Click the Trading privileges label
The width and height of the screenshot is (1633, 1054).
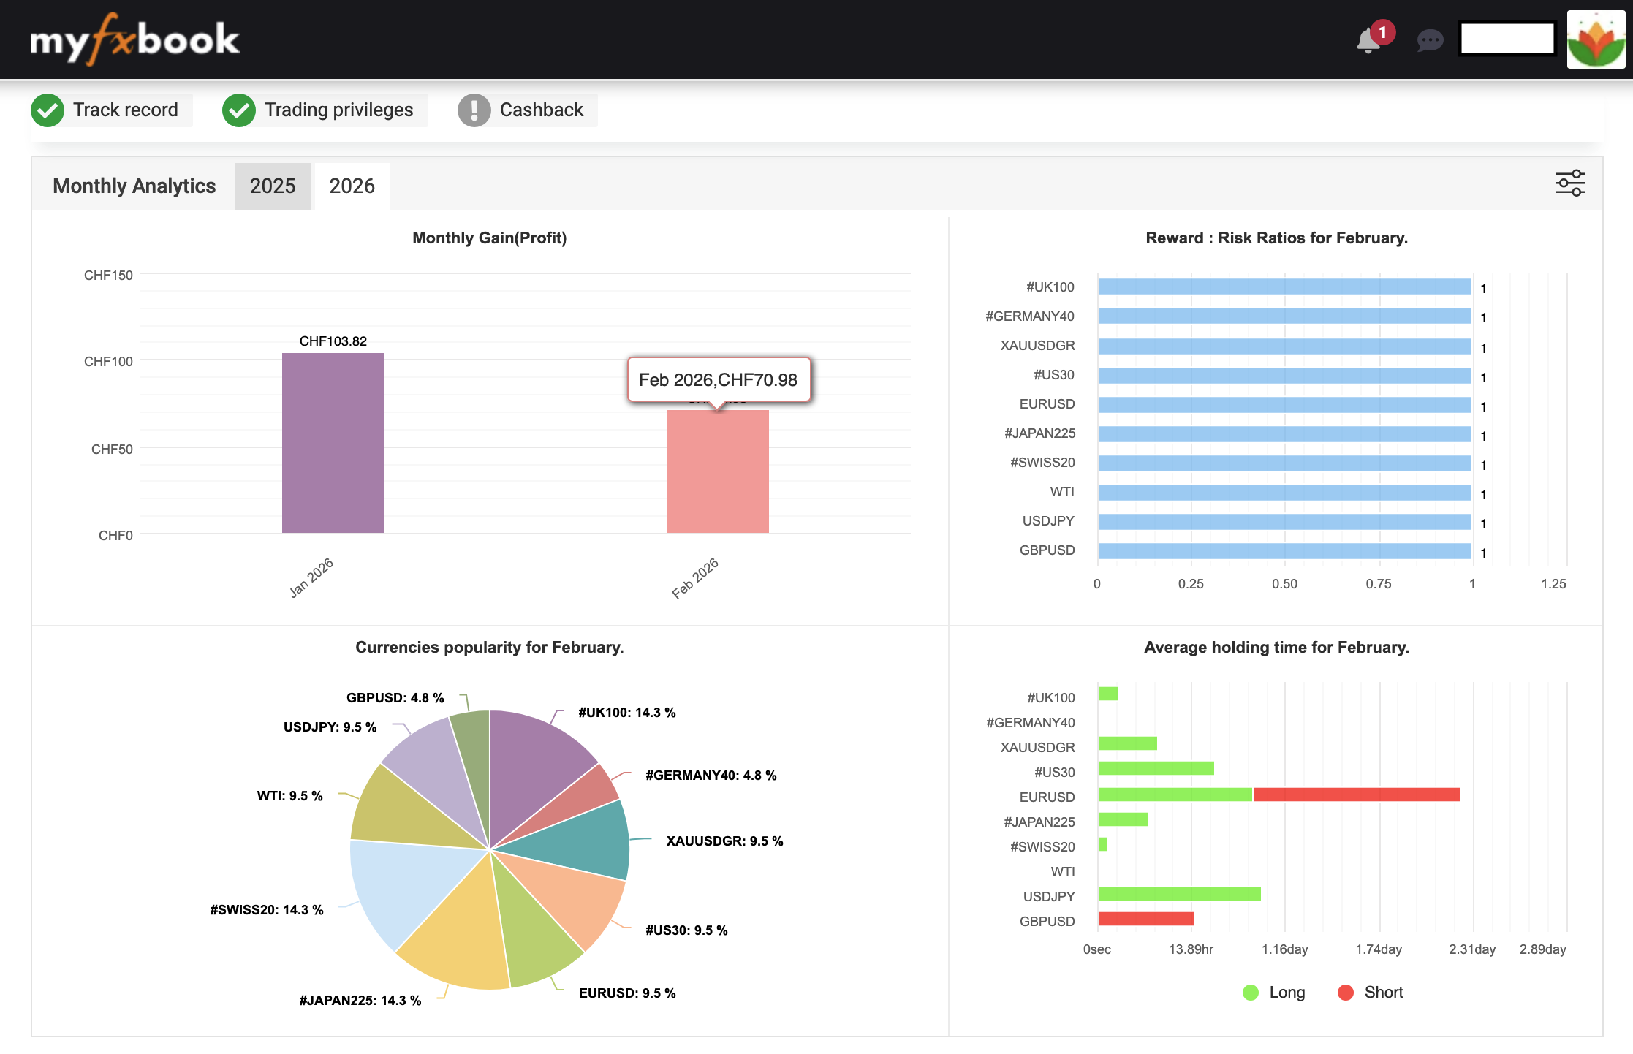338,110
